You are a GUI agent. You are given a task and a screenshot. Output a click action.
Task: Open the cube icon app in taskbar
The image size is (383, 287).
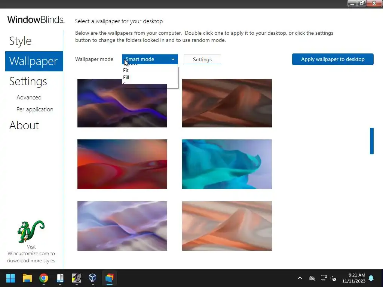click(x=93, y=278)
